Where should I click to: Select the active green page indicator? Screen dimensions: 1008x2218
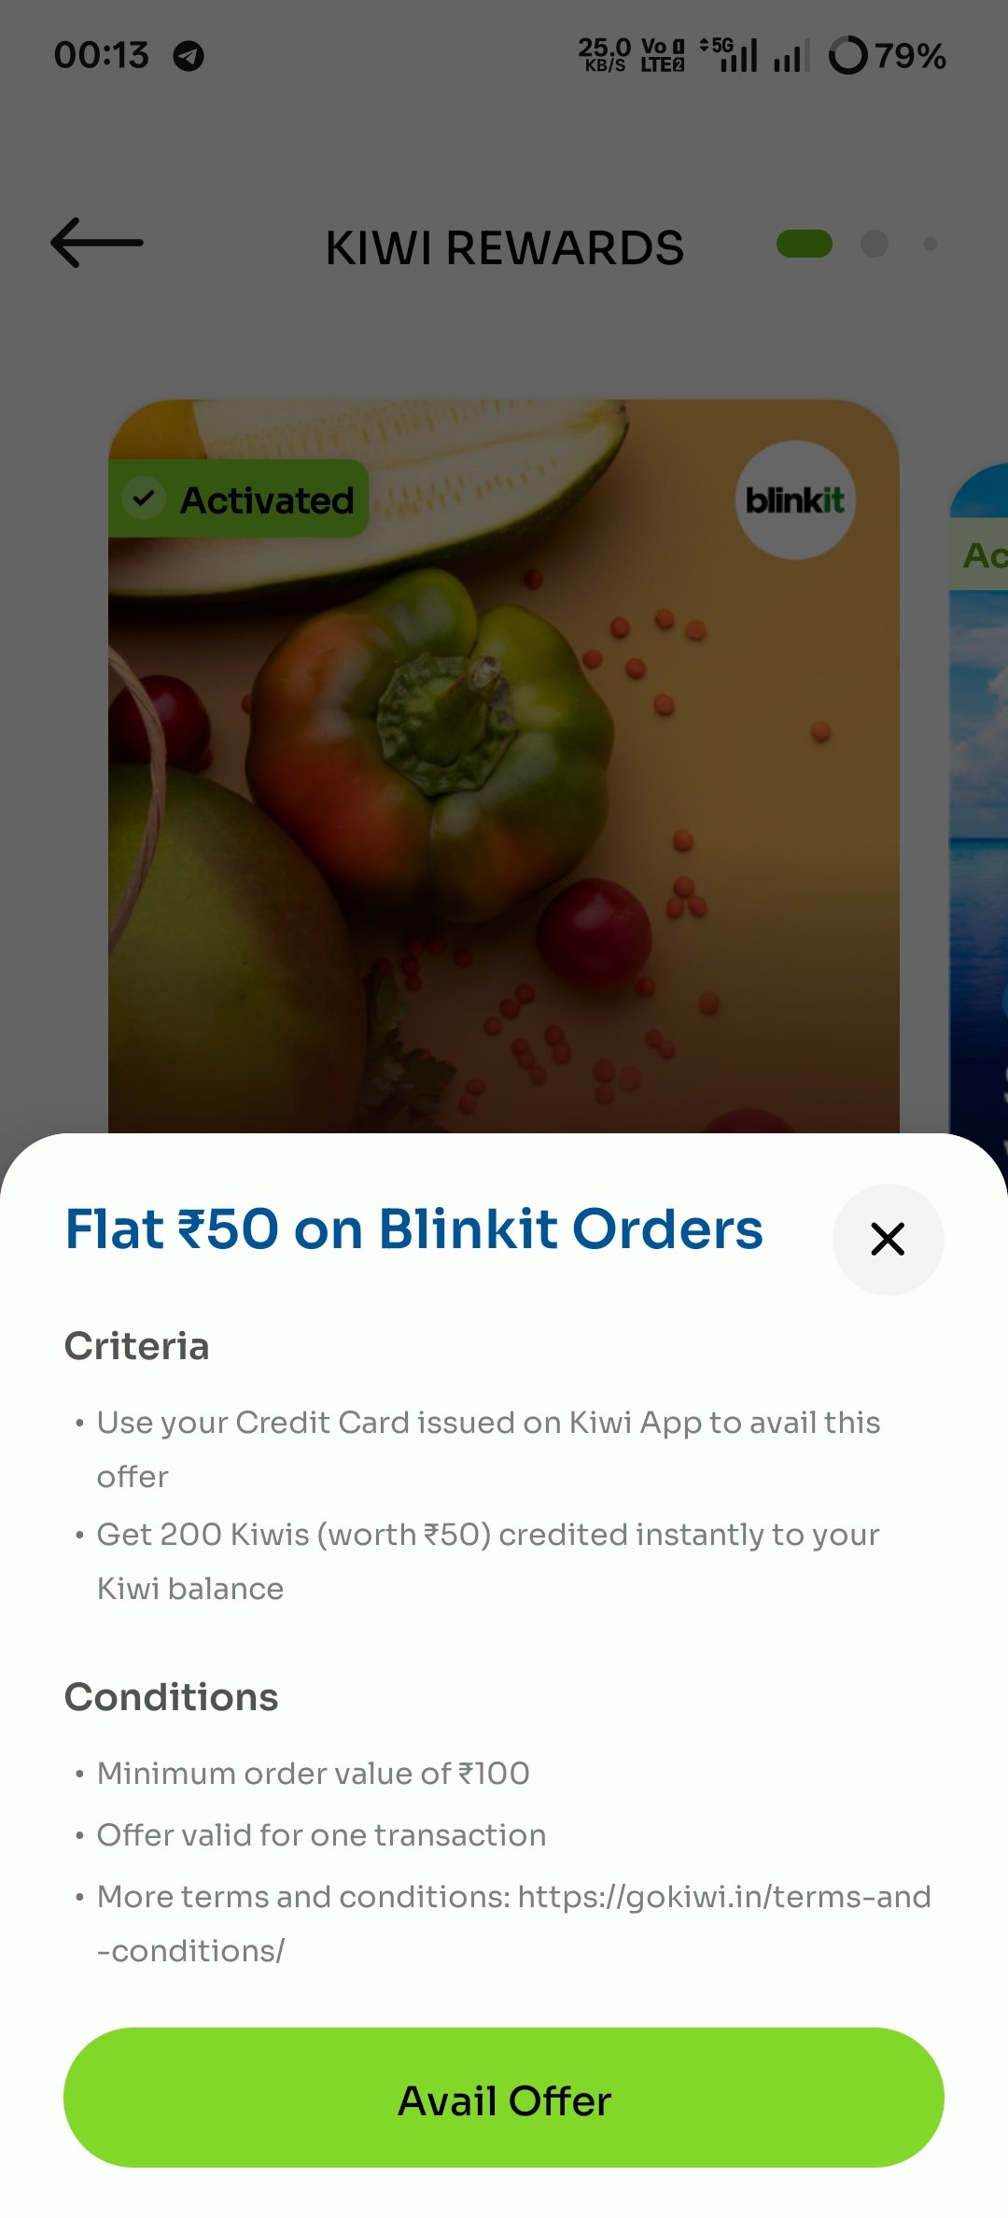pyautogui.click(x=805, y=244)
